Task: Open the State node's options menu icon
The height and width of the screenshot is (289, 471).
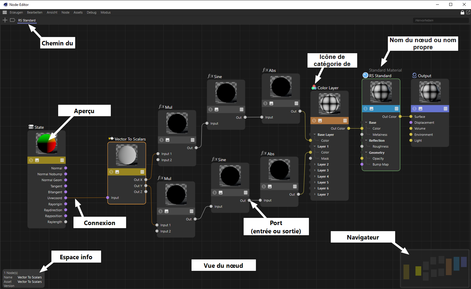Action: pyautogui.click(x=62, y=160)
